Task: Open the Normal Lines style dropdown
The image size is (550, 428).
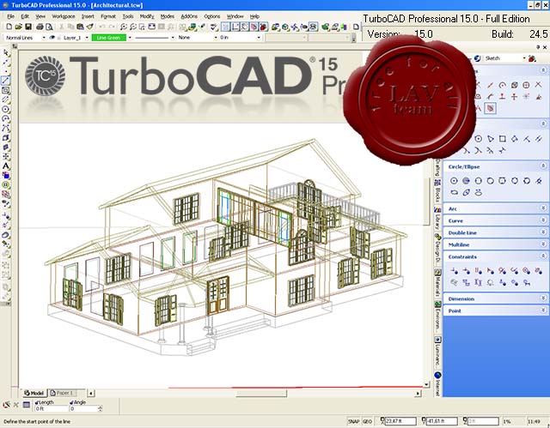Action: 44,38
